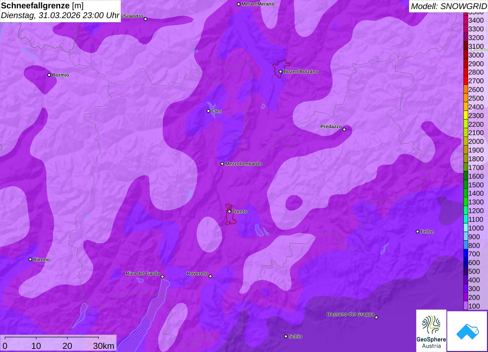Click the legend value '200'
This screenshot has width=488, height=352.
474,297
